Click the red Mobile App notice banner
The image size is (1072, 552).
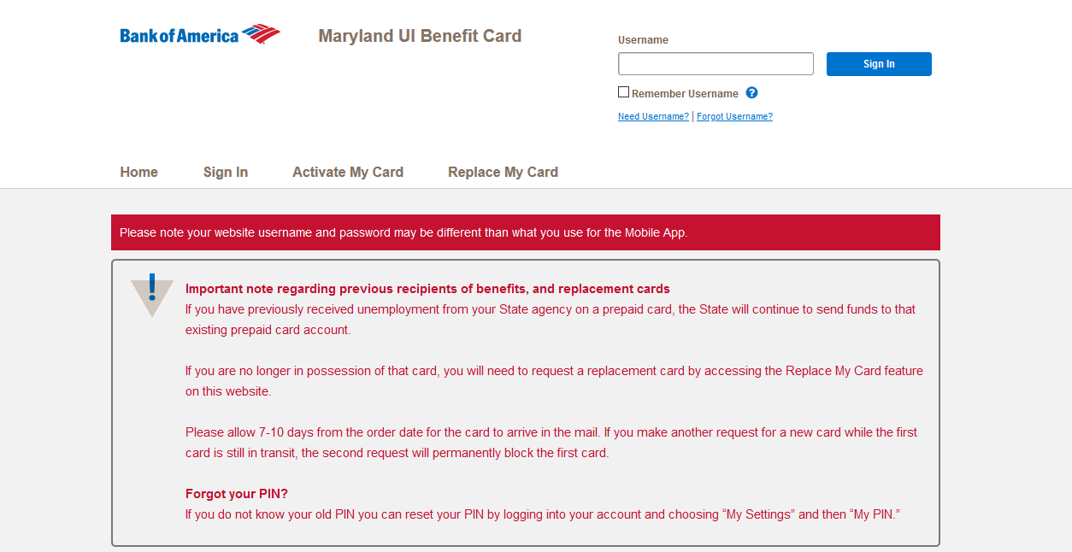tap(526, 232)
